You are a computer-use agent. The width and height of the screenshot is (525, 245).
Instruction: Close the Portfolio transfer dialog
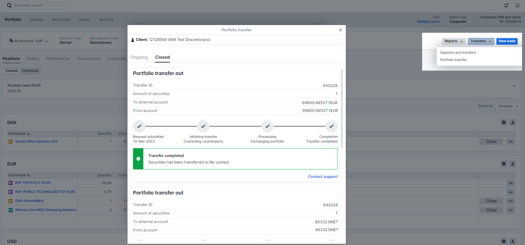340,30
